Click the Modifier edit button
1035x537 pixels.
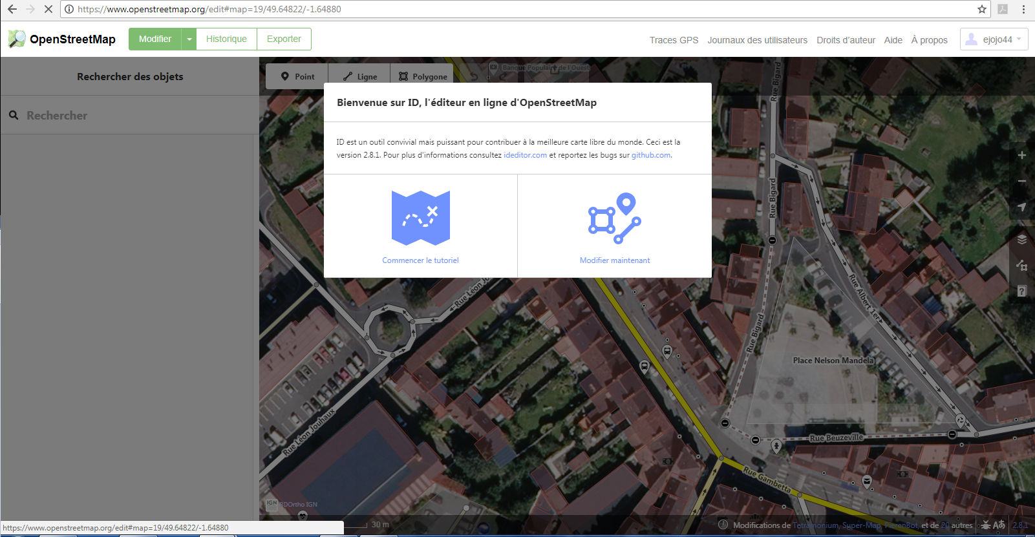[155, 39]
